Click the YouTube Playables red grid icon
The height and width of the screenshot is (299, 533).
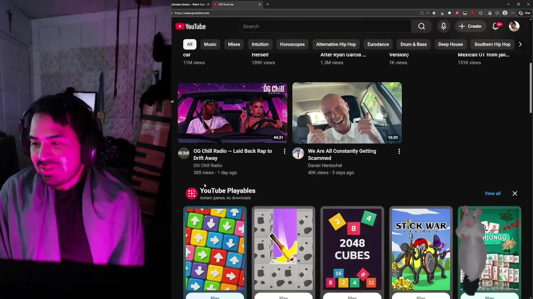pos(191,194)
